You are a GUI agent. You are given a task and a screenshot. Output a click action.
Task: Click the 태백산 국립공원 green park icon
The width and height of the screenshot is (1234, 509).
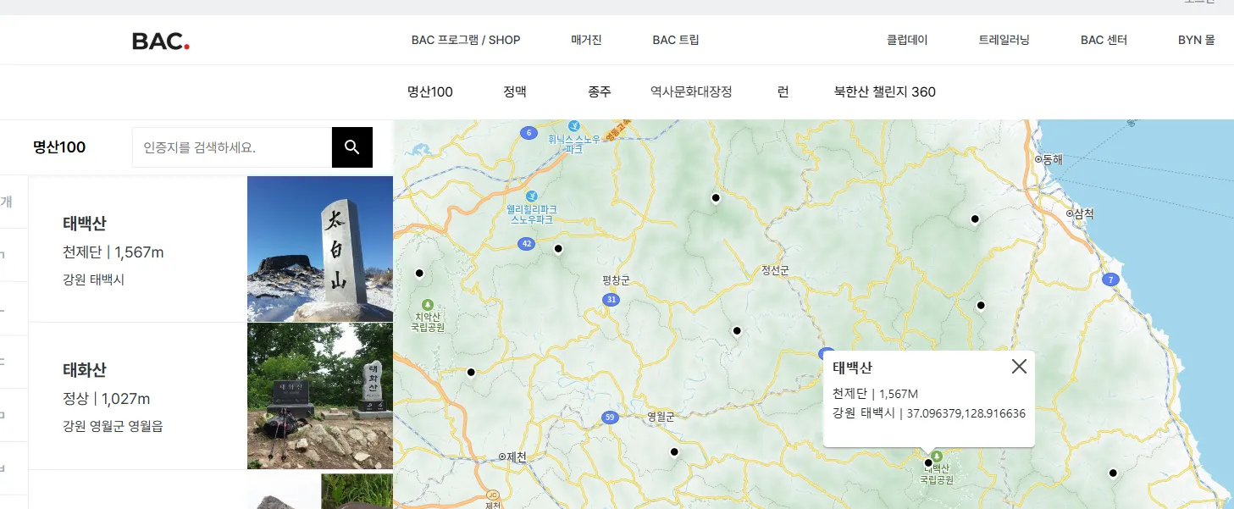[x=938, y=456]
